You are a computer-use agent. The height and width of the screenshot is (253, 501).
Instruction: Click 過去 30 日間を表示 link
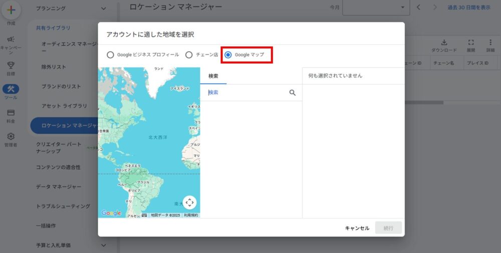tap(468, 7)
